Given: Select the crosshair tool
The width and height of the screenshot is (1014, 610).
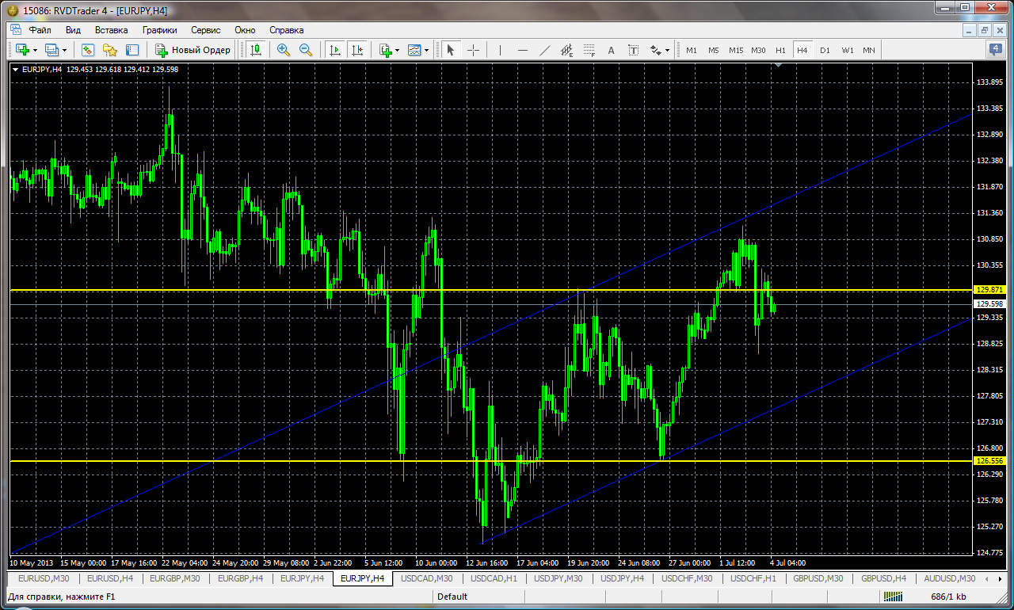Looking at the screenshot, I should [473, 50].
